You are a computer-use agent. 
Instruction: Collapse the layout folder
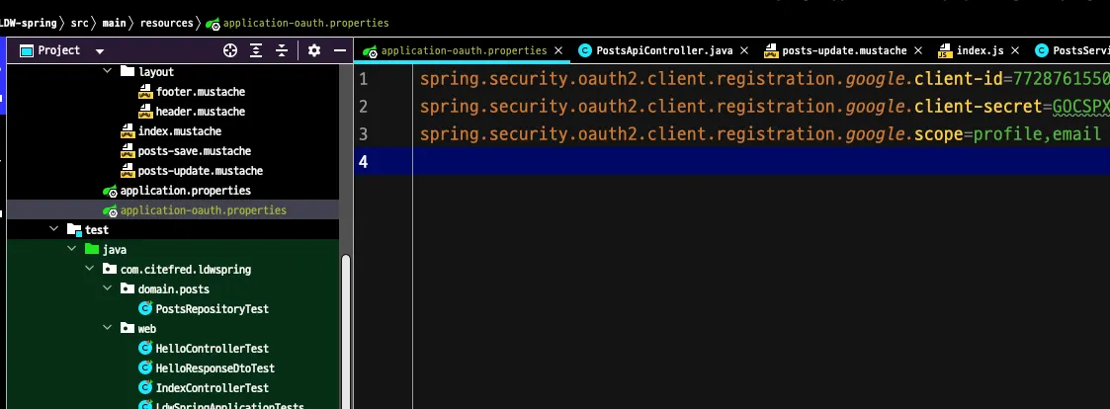(108, 71)
